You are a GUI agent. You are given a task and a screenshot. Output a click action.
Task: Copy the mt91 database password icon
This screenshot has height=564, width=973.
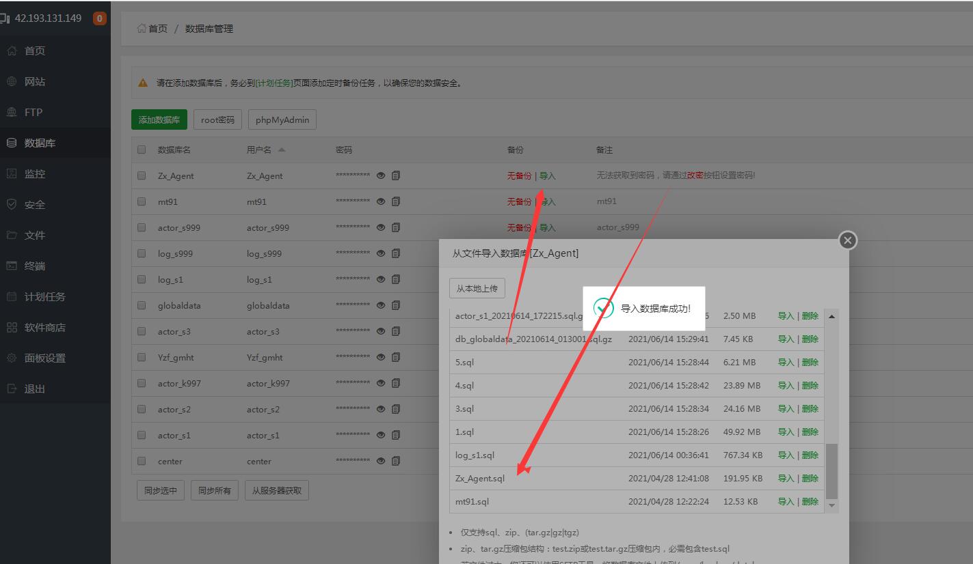[x=396, y=201]
